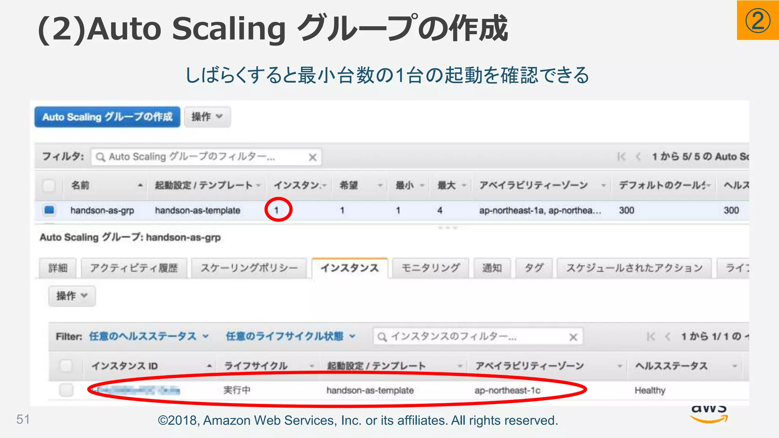Open the 操作 dropdown in instances panel
The width and height of the screenshot is (779, 438).
[72, 296]
